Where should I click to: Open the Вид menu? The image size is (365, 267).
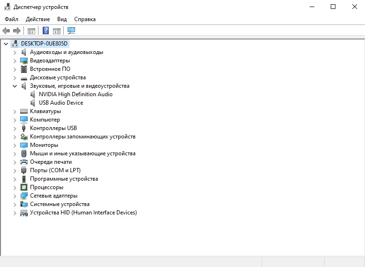pyautogui.click(x=62, y=19)
